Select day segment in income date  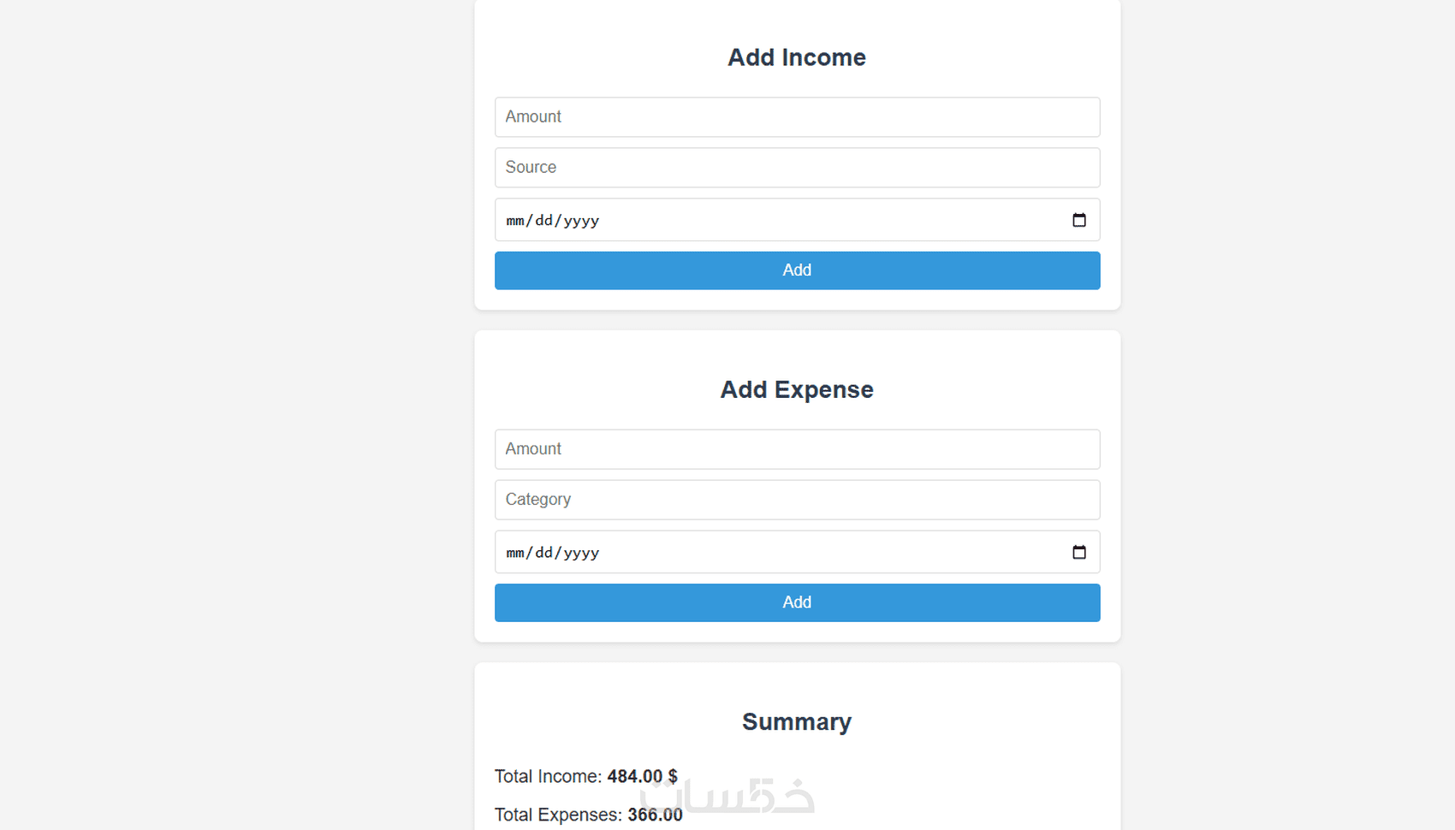click(x=543, y=221)
